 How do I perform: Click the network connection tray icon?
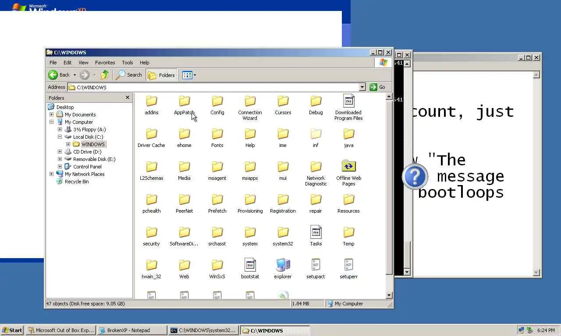click(x=521, y=331)
